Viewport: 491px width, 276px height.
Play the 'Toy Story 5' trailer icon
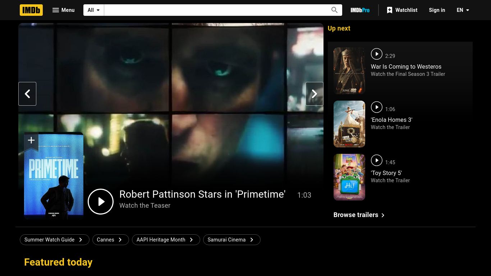pos(377,160)
